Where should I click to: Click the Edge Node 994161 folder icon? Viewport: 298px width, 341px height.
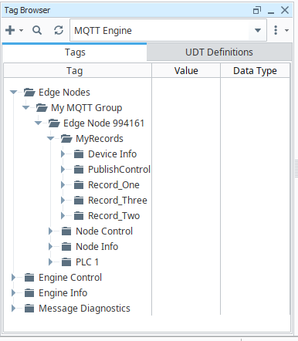54,123
